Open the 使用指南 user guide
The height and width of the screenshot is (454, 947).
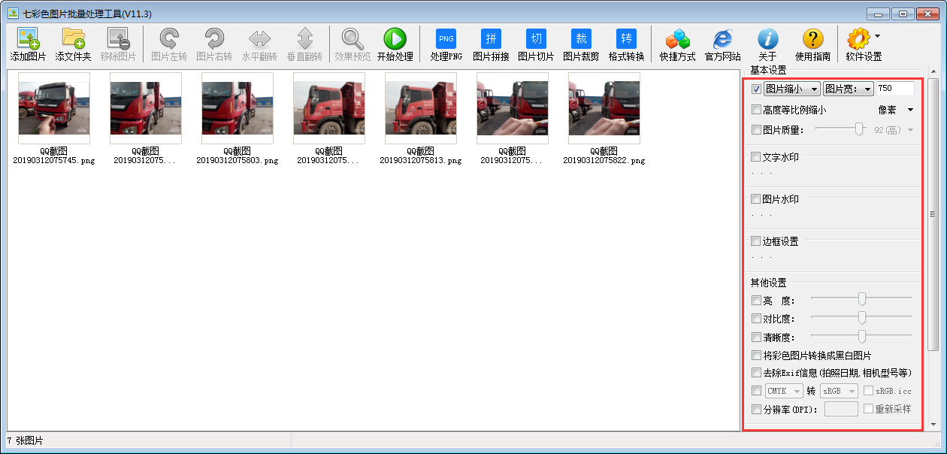click(x=812, y=40)
